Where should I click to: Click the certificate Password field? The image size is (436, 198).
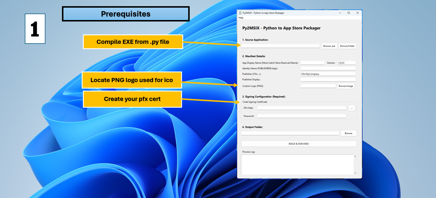pos(301,116)
